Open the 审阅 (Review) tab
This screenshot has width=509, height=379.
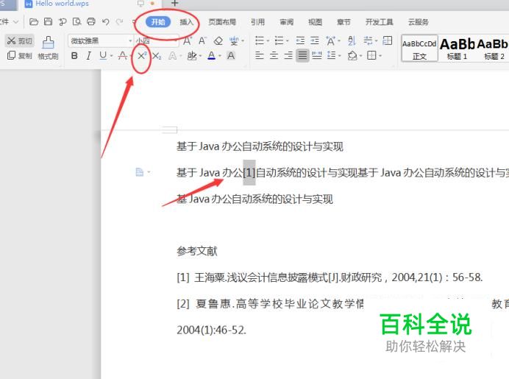pos(286,22)
